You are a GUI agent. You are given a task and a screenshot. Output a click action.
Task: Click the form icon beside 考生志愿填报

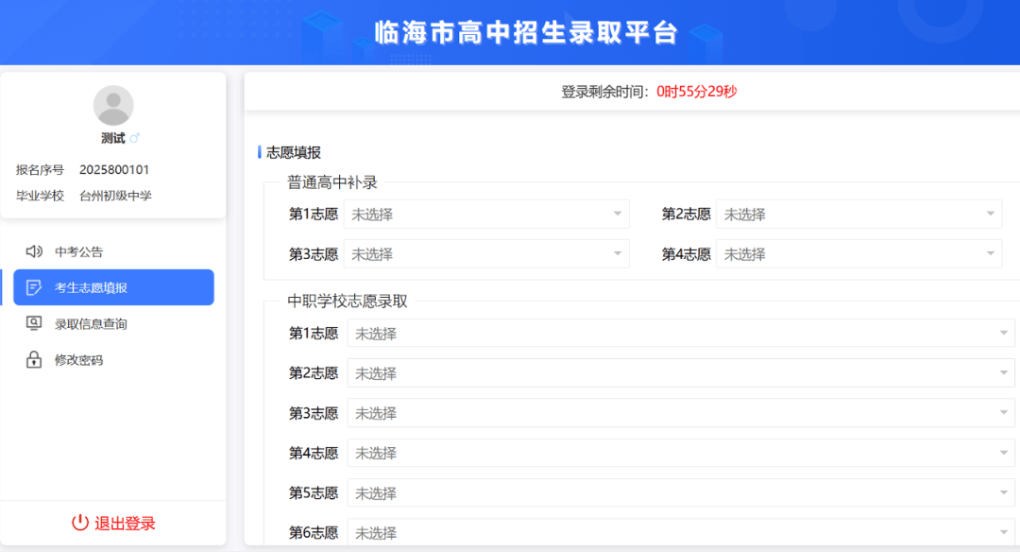[34, 287]
